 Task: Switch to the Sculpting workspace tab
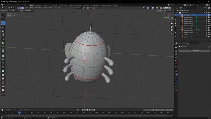[46, 5]
